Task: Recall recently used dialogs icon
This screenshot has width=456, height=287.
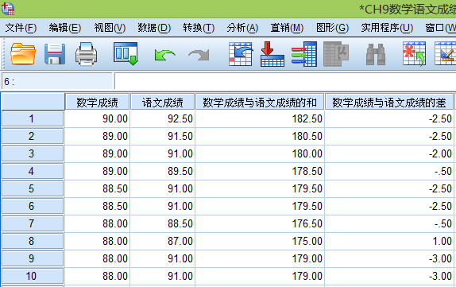Action: coord(126,54)
